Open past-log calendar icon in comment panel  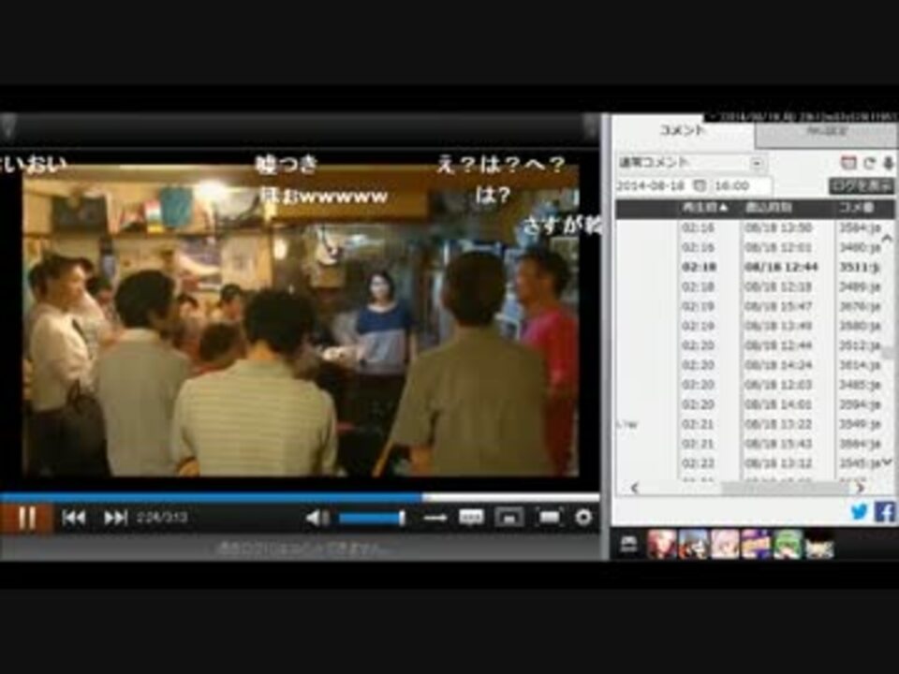tap(848, 163)
